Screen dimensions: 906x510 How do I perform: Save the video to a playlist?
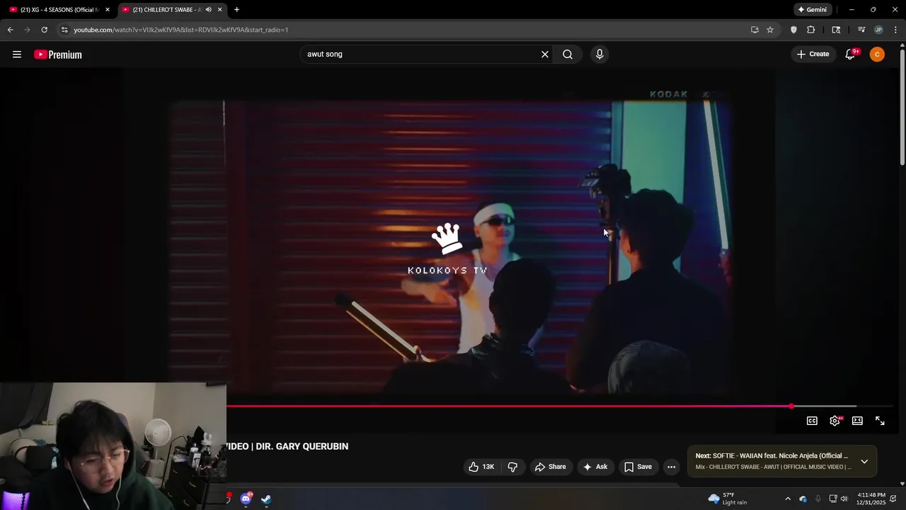pyautogui.click(x=638, y=467)
